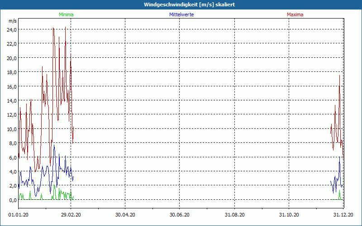Click the blue Mittelwerte legend label
362x226 pixels.
tap(181, 14)
